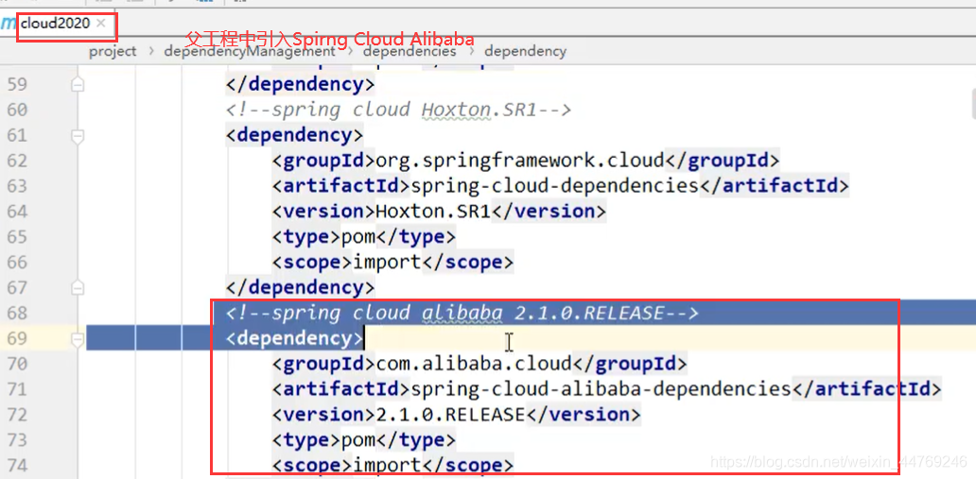Toggle the fold marker on line 59
Screen dimensions: 976x479
coord(78,84)
